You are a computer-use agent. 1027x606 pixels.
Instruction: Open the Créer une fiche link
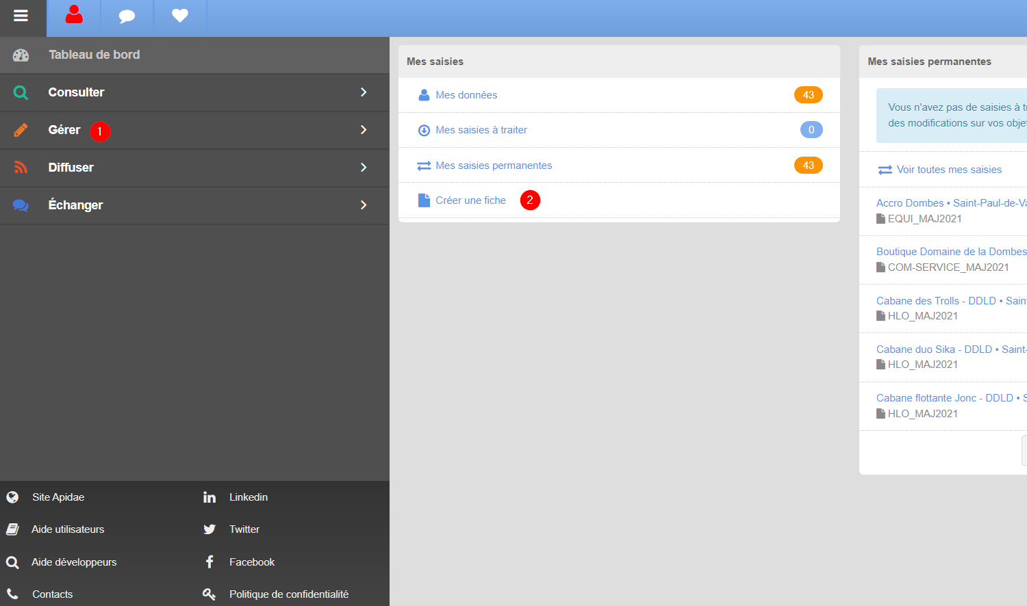470,200
